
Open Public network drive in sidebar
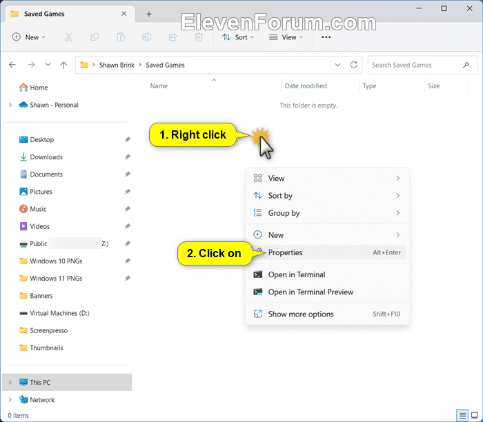pos(63,244)
